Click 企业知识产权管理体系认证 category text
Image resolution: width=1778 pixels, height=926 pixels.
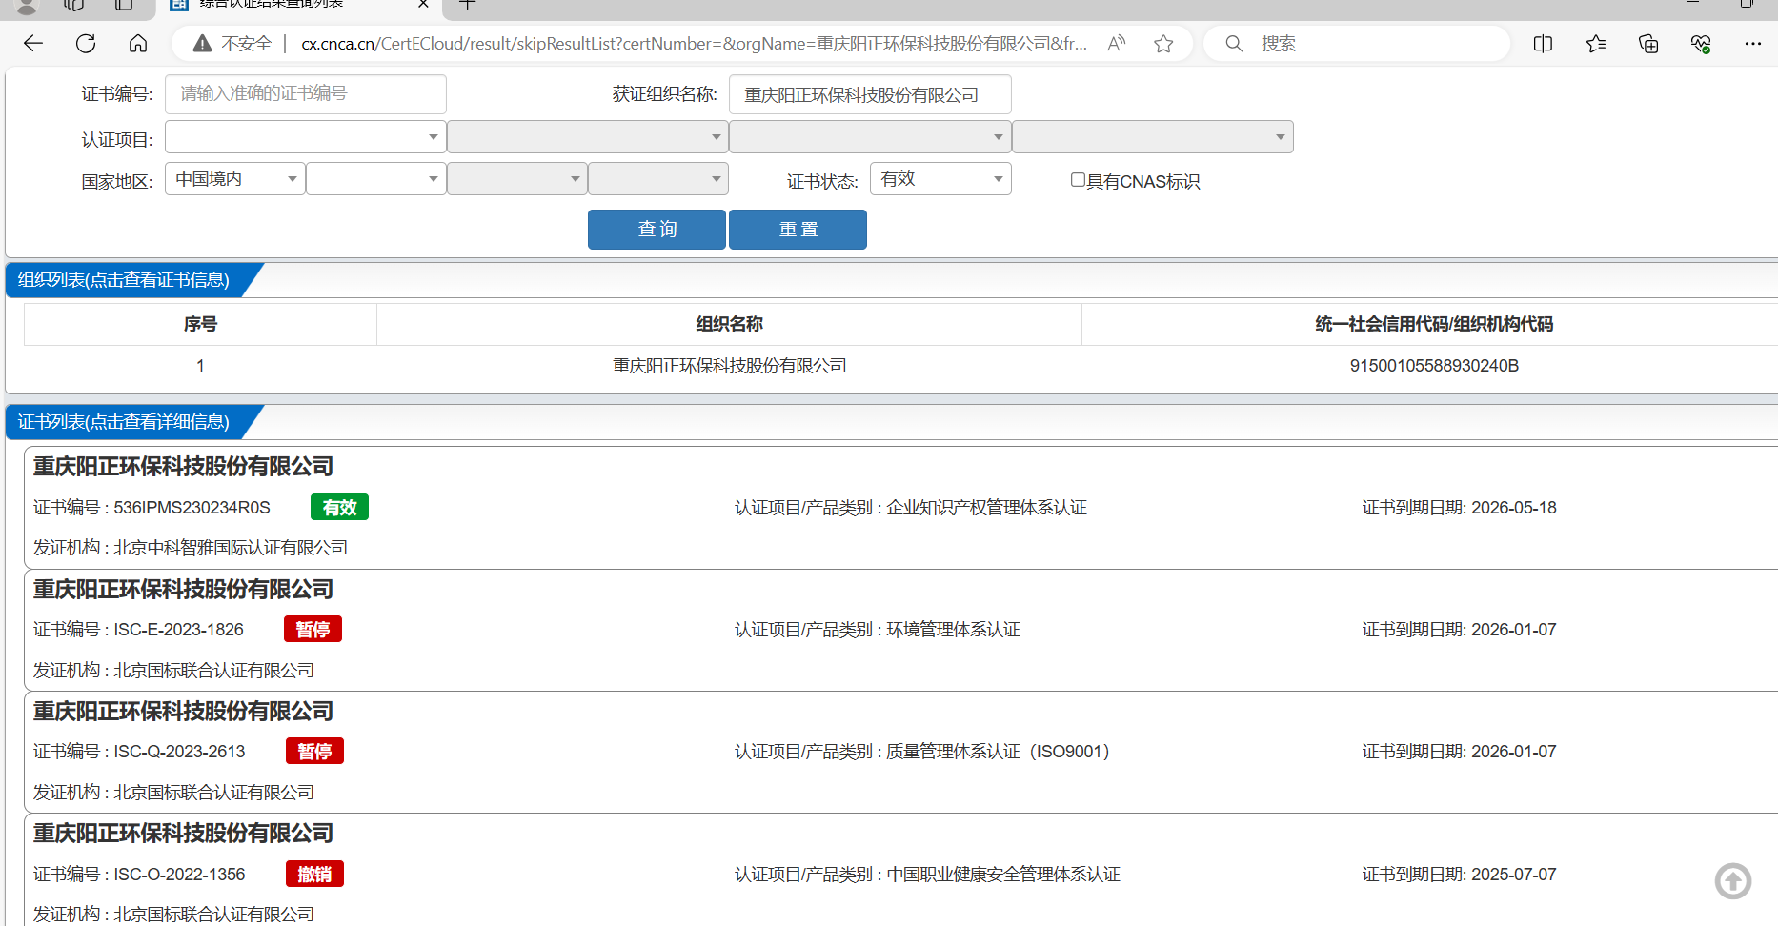coord(987,508)
